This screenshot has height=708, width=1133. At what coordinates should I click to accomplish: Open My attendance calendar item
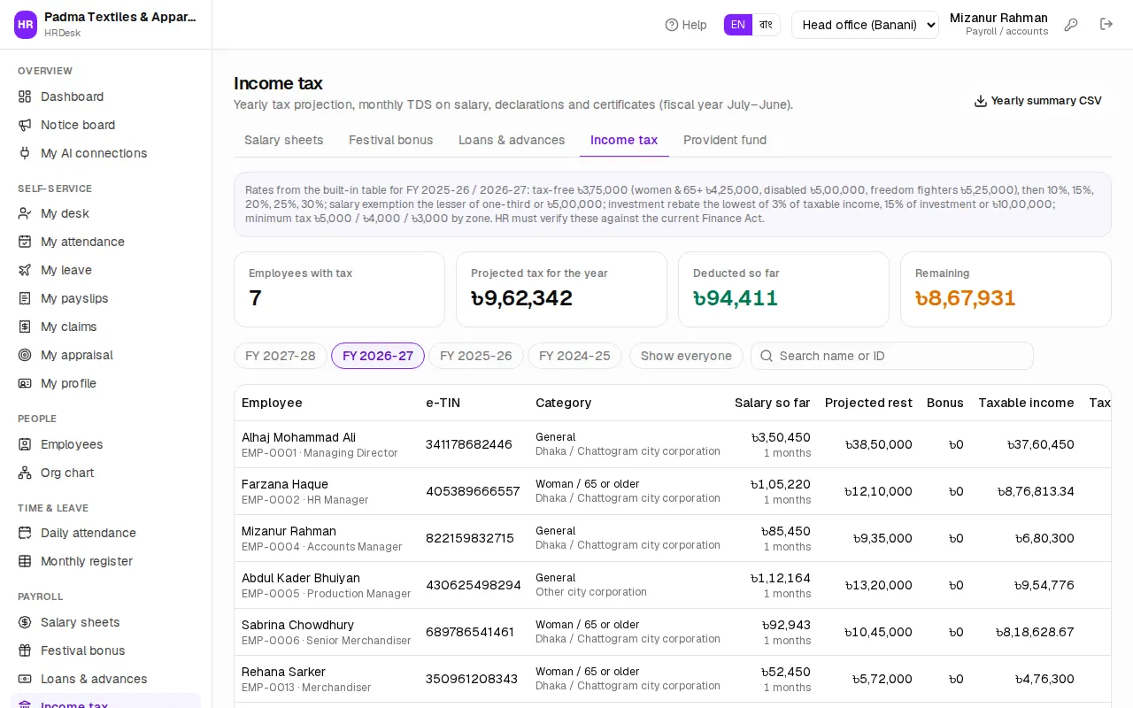[105, 242]
